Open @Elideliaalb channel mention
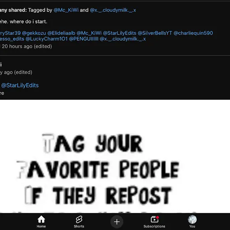Screen dimensions: 230x230 [x=61, y=33]
